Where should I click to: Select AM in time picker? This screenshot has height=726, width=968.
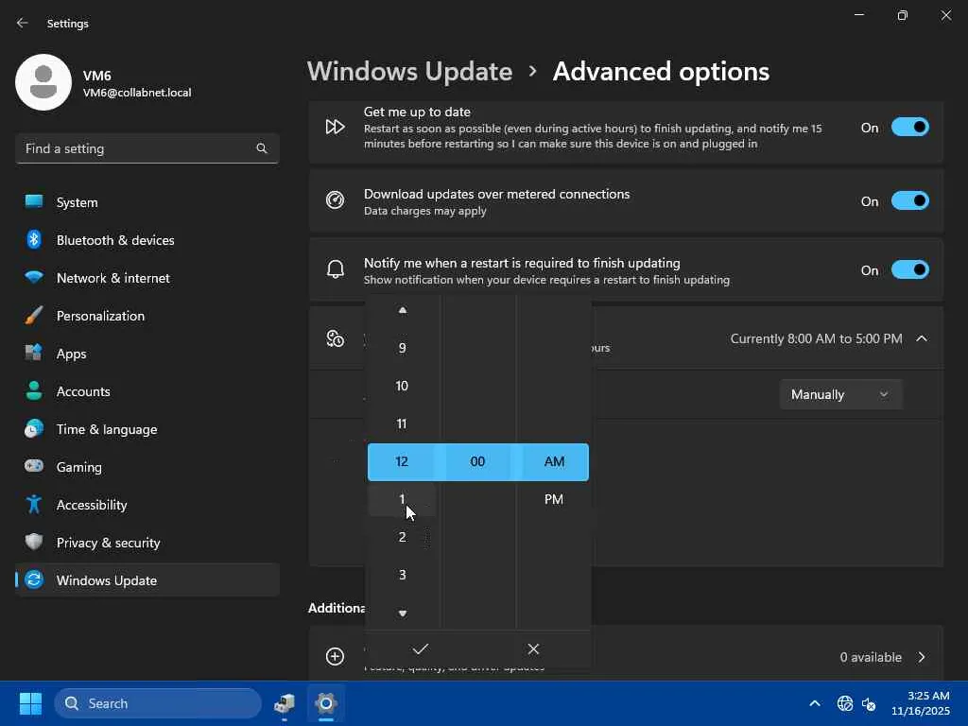click(554, 461)
